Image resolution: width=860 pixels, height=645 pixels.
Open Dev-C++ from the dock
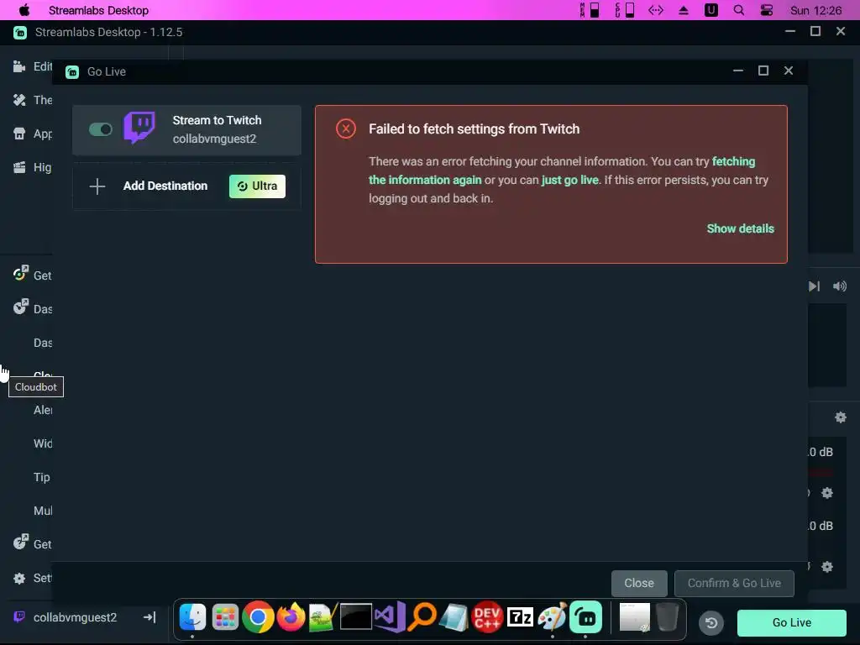(x=487, y=617)
